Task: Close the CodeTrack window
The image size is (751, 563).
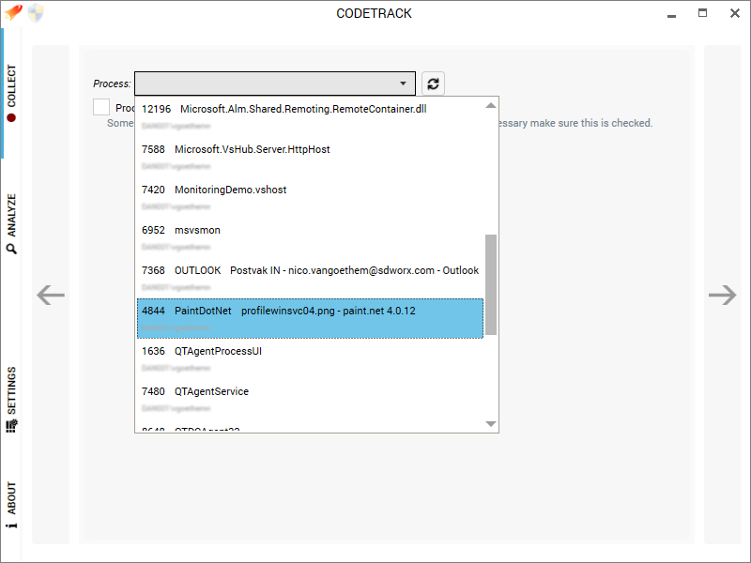Action: click(x=735, y=13)
